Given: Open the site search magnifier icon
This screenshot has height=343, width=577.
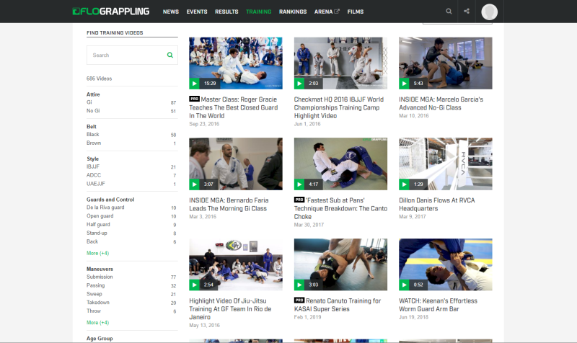Looking at the screenshot, I should pos(449,12).
